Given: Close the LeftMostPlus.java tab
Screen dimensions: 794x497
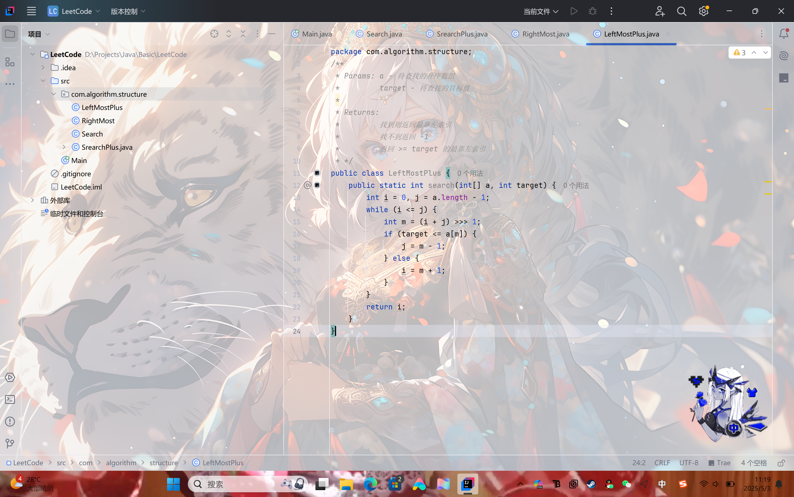Looking at the screenshot, I should (668, 34).
